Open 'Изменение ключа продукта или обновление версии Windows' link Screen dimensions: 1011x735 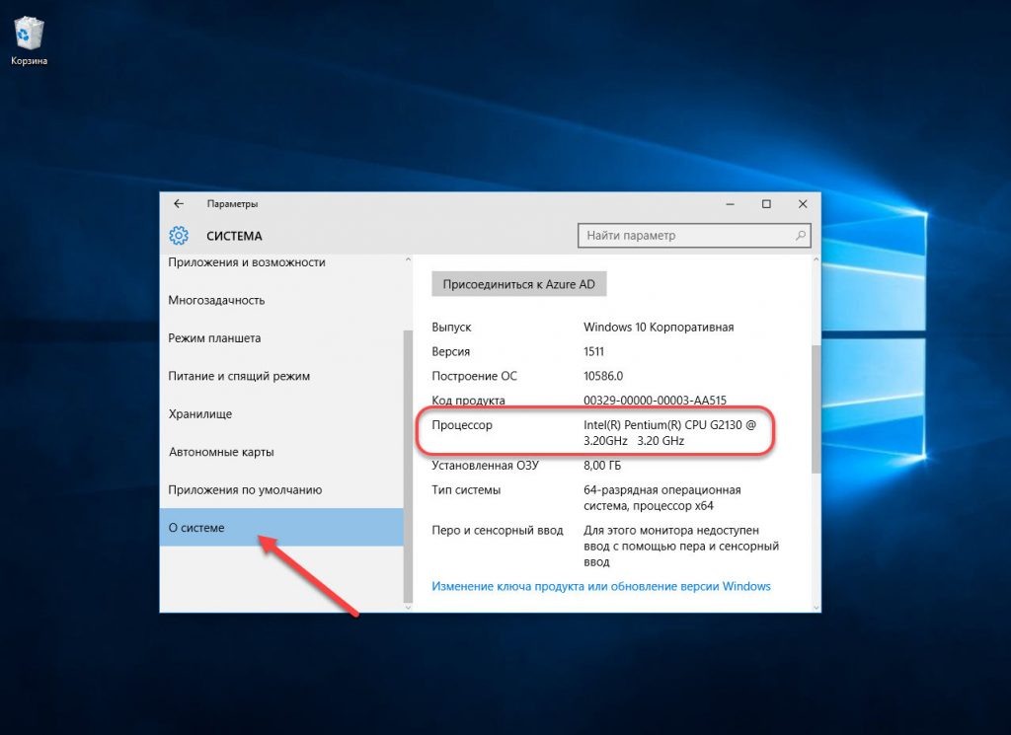click(601, 586)
